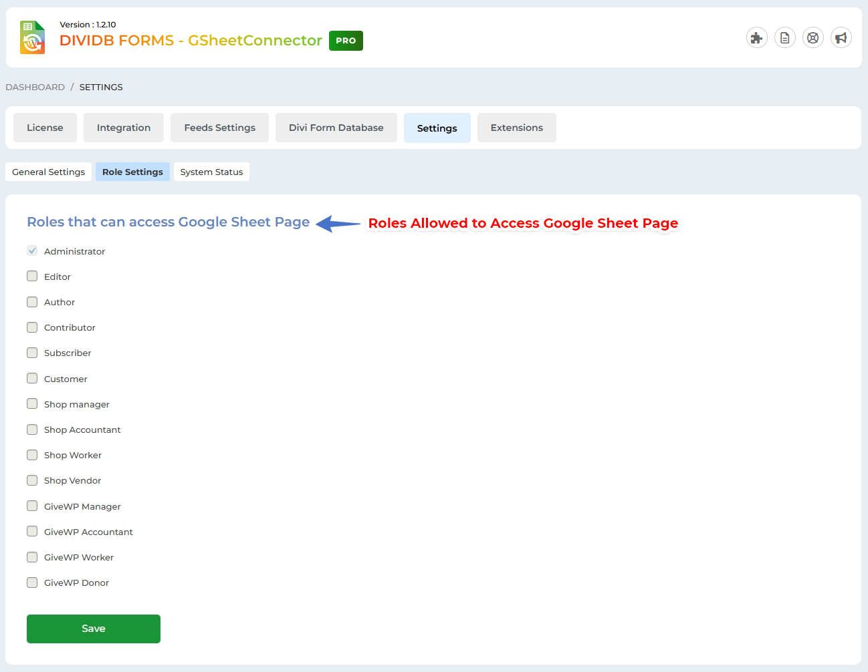Go to Divi Form Database tab

(x=336, y=128)
